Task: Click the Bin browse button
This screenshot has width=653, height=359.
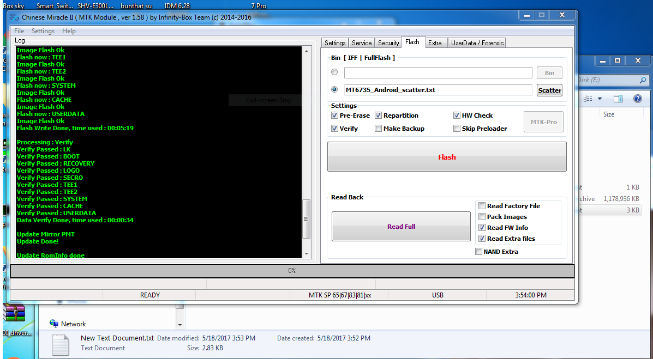Action: 549,73
